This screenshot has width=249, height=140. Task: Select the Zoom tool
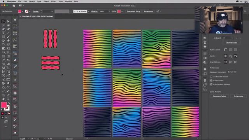pos(8,99)
